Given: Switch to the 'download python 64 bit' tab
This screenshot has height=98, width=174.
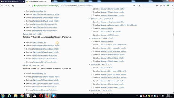Looking at the screenshot, I should pos(12,1).
